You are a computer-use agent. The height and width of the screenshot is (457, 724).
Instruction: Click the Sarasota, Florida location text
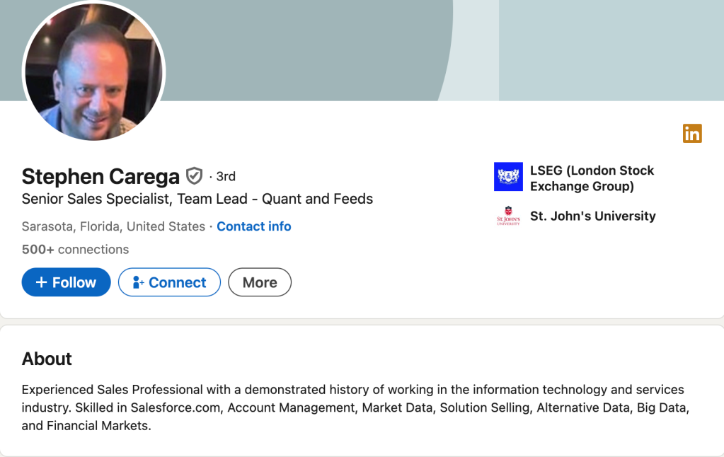[113, 226]
